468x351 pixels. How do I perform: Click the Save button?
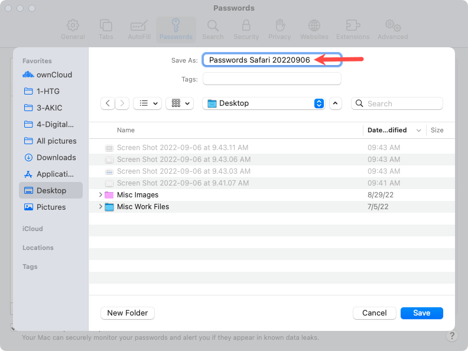(421, 313)
